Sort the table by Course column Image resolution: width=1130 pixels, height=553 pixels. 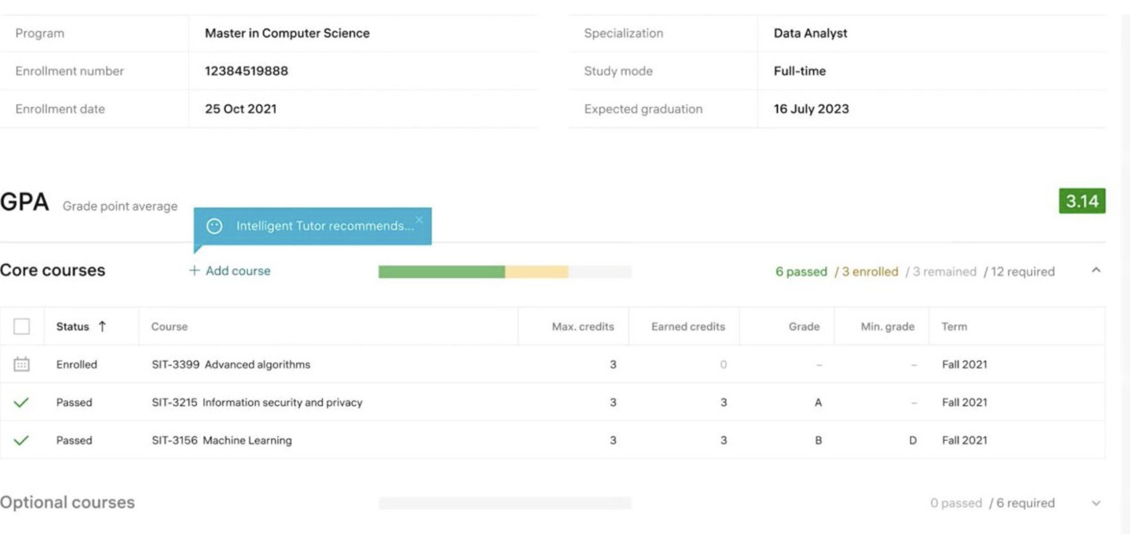[x=169, y=327]
